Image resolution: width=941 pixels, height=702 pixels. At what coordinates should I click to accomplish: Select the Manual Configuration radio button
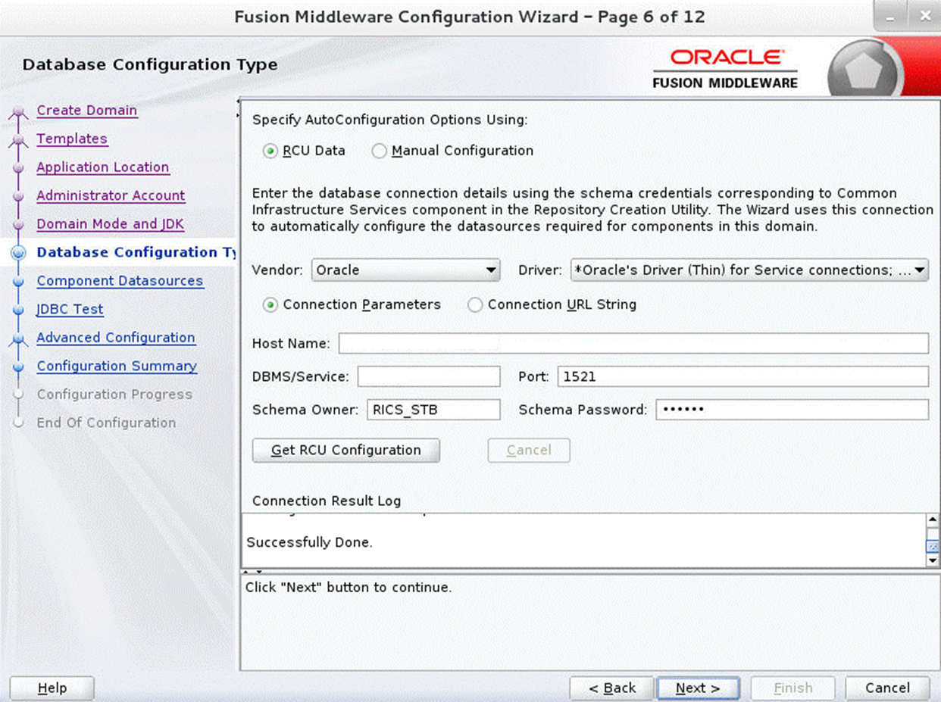point(379,151)
